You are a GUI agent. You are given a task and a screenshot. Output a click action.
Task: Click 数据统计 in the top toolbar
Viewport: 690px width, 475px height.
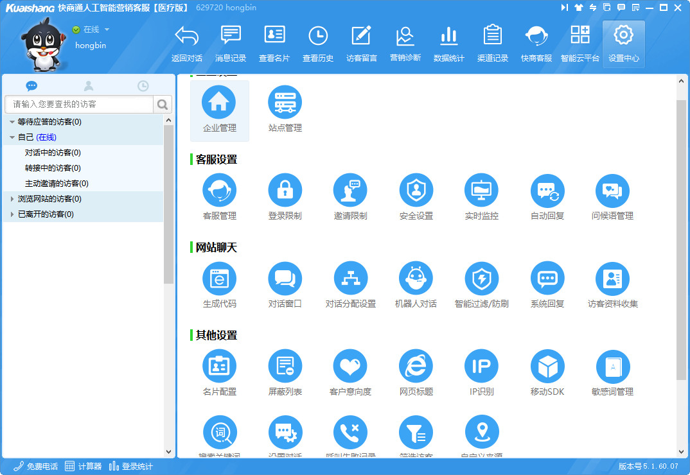click(448, 44)
